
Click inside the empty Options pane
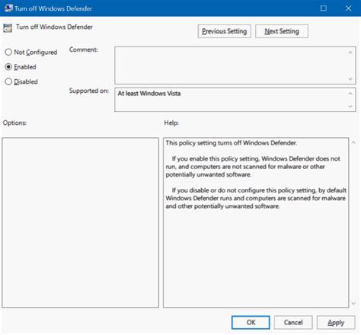point(81,222)
